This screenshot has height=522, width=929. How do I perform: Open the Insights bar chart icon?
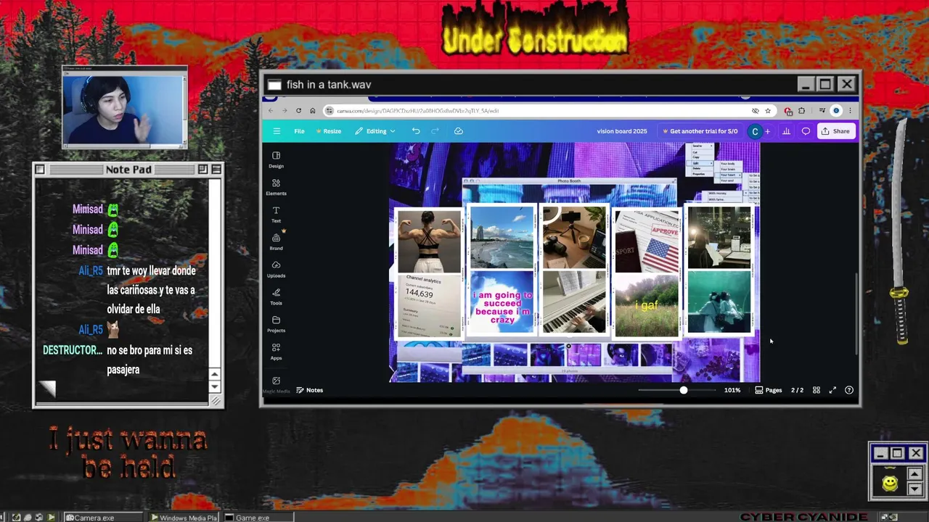[x=786, y=131]
